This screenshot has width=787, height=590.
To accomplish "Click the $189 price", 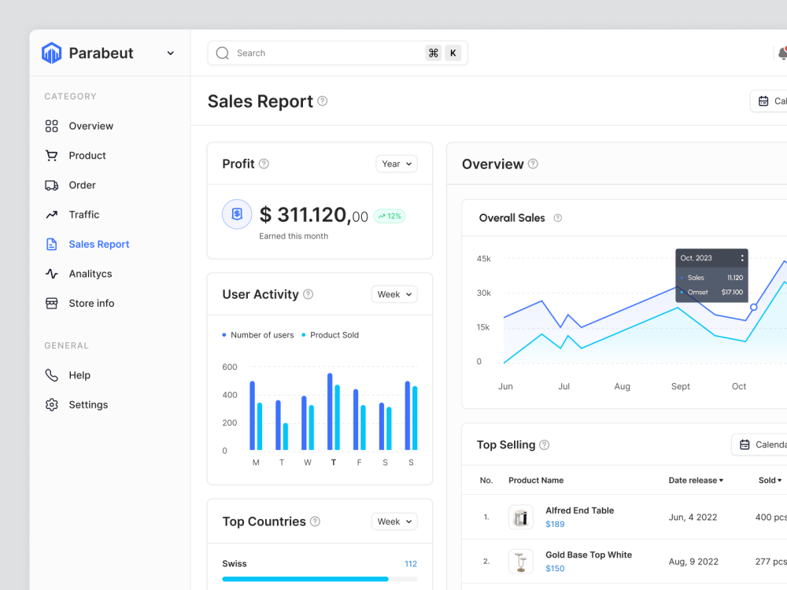I will [x=555, y=524].
